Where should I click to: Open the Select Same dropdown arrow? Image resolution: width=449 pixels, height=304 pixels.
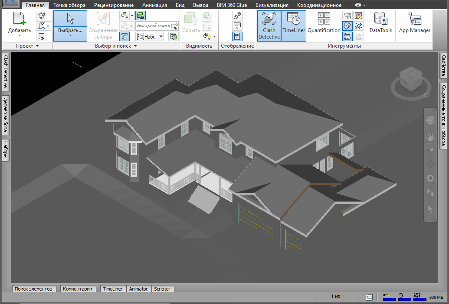pos(132,16)
